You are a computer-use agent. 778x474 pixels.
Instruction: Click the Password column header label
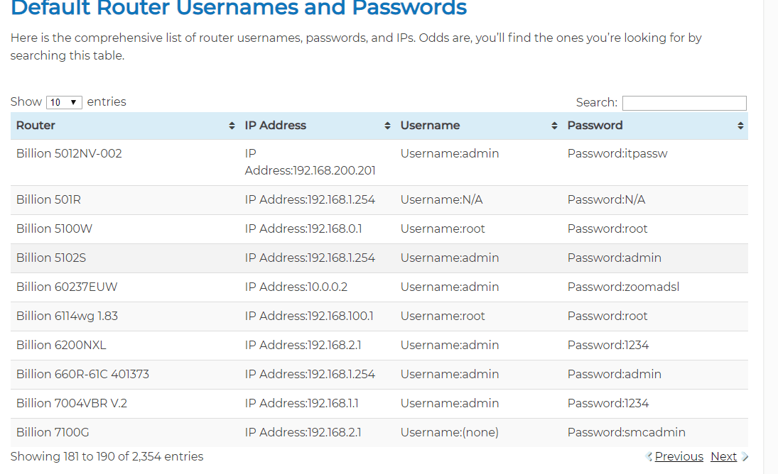(x=595, y=126)
